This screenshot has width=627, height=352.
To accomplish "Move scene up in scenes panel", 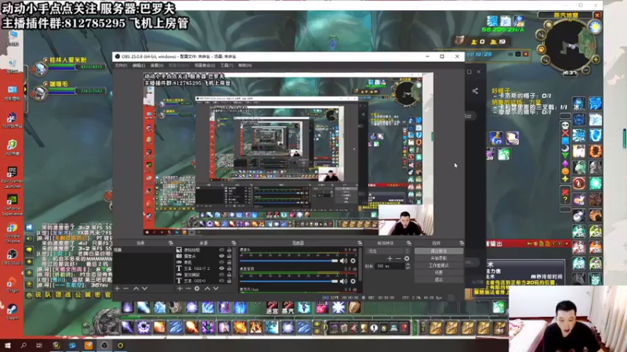I will pos(136,288).
